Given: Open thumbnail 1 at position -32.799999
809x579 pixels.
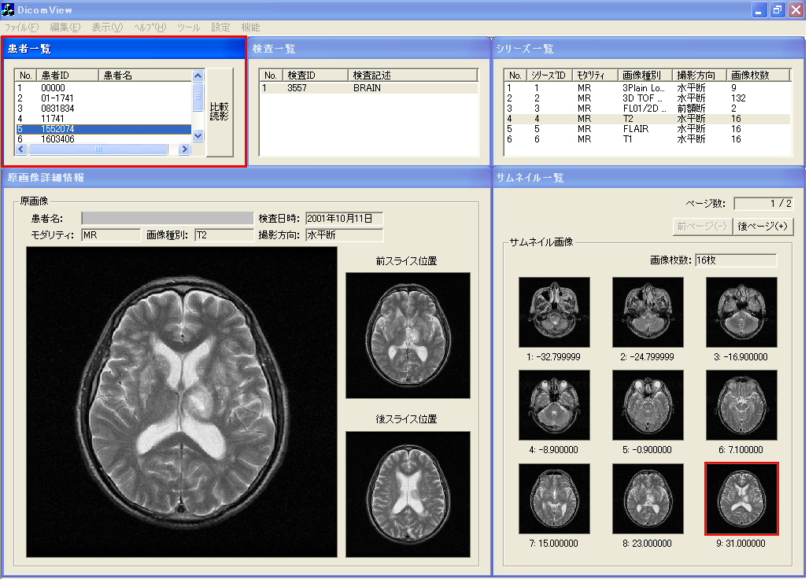Looking at the screenshot, I should [554, 312].
